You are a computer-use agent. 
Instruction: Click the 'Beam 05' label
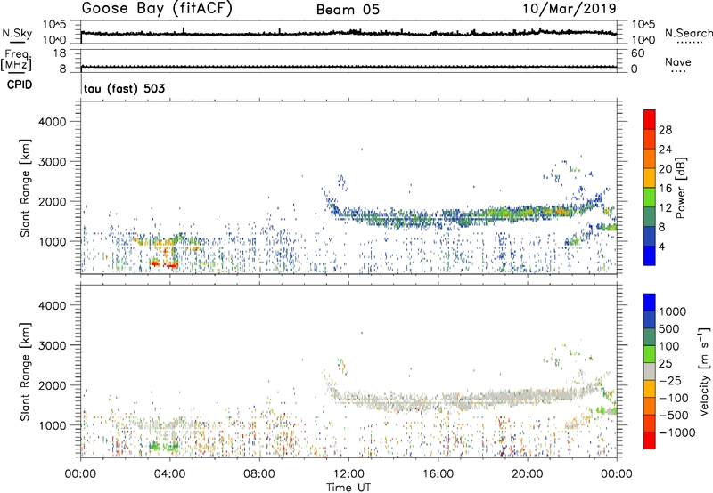[348, 10]
